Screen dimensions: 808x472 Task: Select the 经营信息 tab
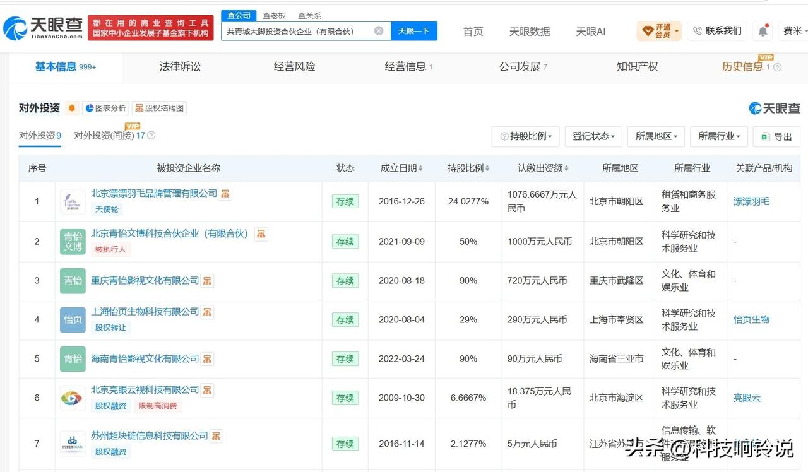[408, 67]
